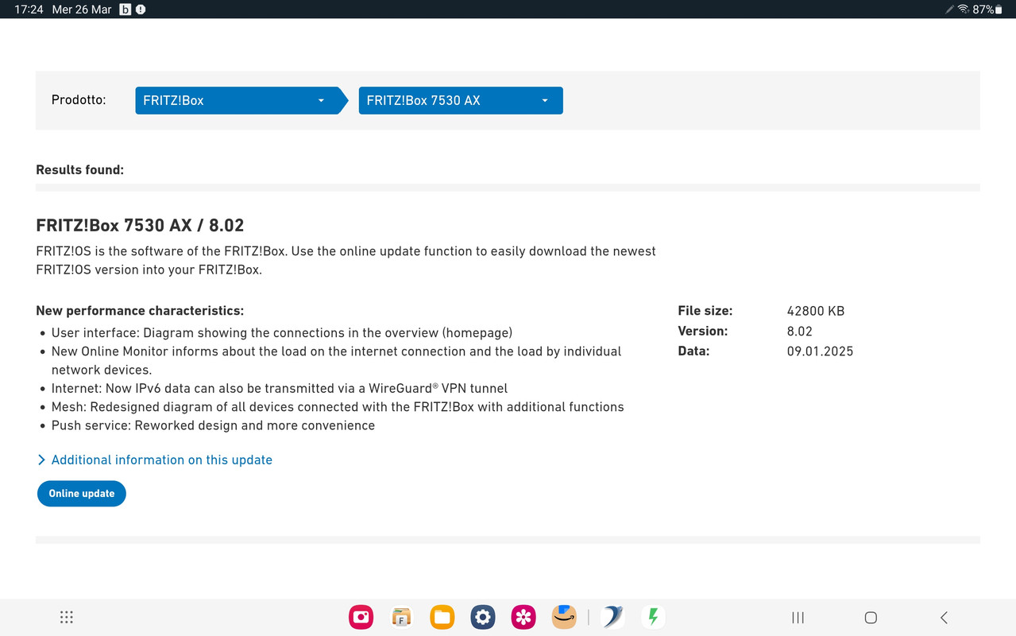
Task: Launch the Amazon Shopping app
Action: [564, 617]
